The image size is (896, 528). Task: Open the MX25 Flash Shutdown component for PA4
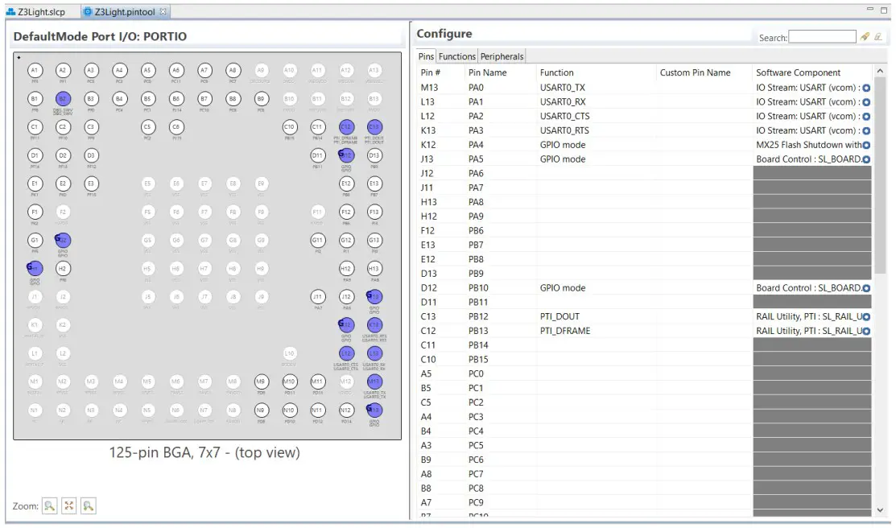(867, 144)
